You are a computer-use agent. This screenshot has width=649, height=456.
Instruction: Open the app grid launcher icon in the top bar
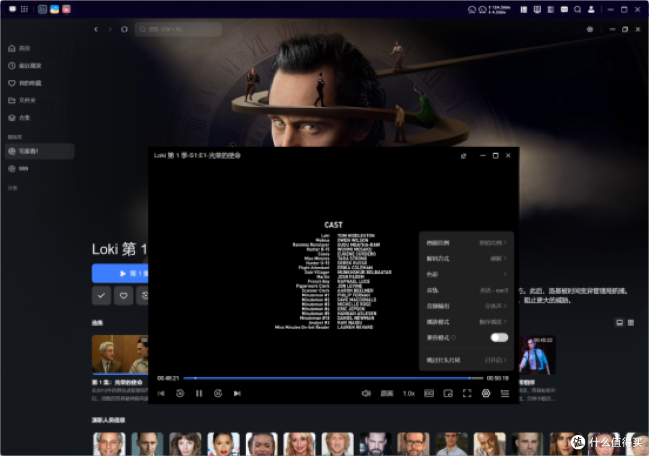tap(25, 9)
